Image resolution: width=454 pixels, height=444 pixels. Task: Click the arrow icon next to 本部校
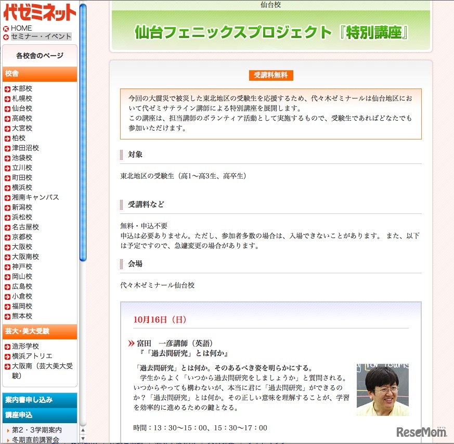pyautogui.click(x=7, y=89)
